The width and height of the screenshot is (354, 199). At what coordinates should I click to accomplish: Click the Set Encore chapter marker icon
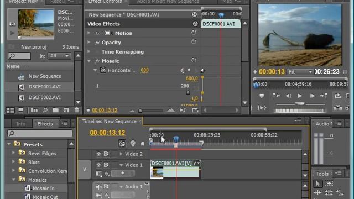(133, 143)
